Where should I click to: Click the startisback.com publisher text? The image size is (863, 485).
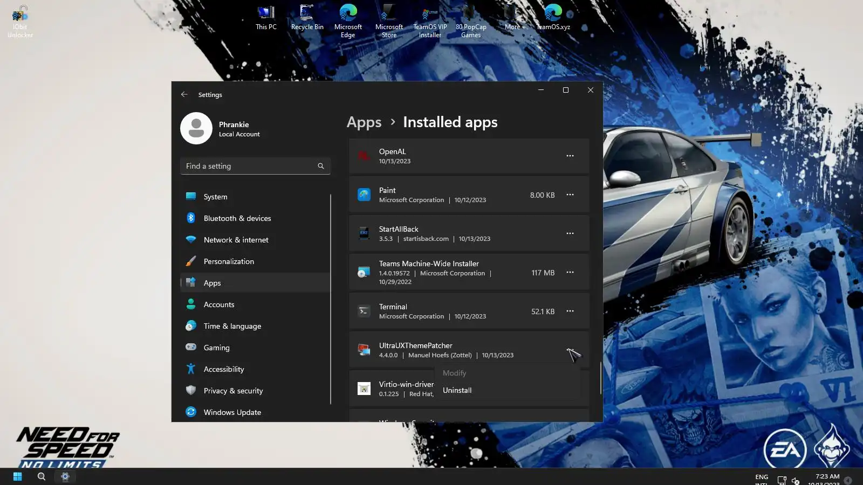426,239
